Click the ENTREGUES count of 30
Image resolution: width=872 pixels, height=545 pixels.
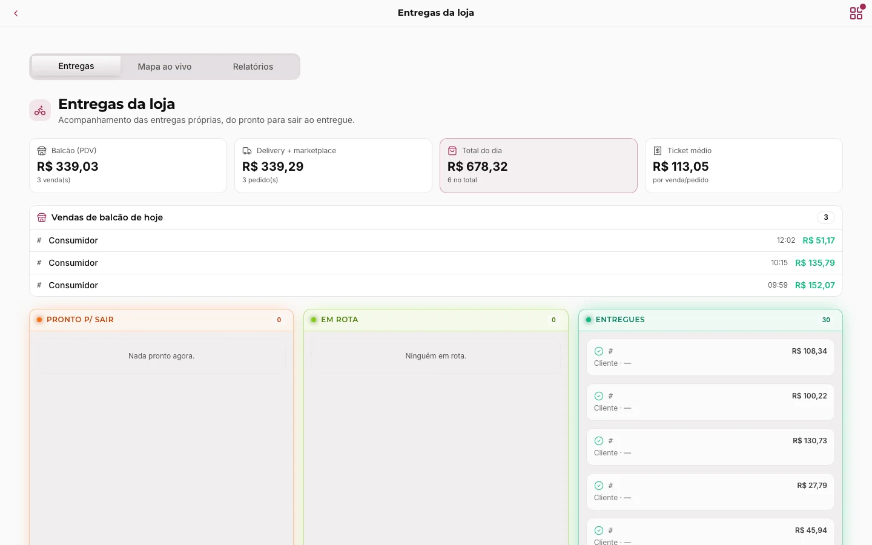[826, 320]
